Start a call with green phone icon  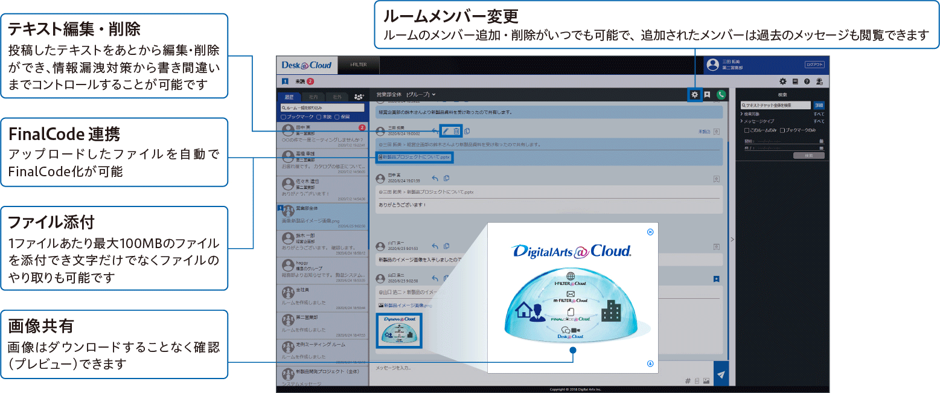point(720,95)
